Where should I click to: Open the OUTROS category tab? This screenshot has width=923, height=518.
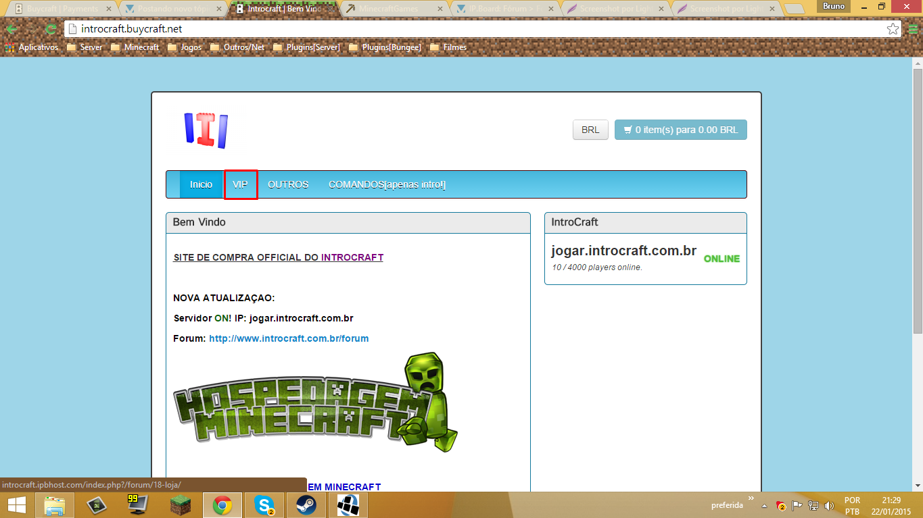click(x=288, y=184)
